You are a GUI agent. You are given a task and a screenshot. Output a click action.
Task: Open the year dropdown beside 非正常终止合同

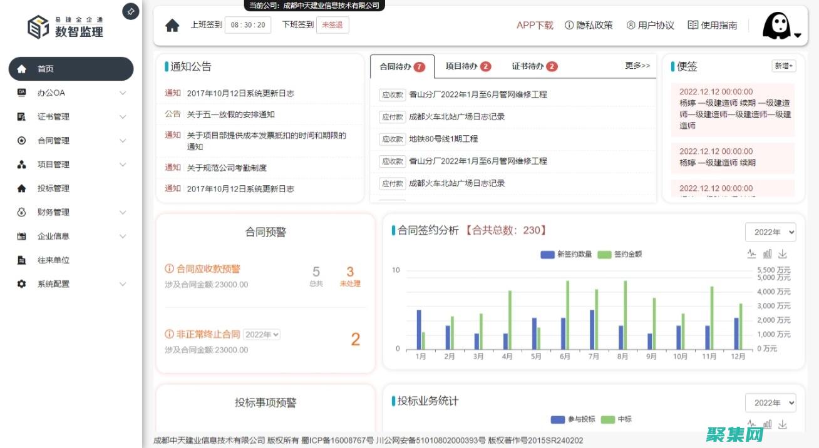[x=262, y=335]
